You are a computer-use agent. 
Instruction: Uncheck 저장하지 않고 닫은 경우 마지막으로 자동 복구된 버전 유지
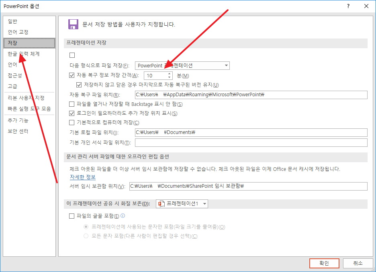pos(79,85)
